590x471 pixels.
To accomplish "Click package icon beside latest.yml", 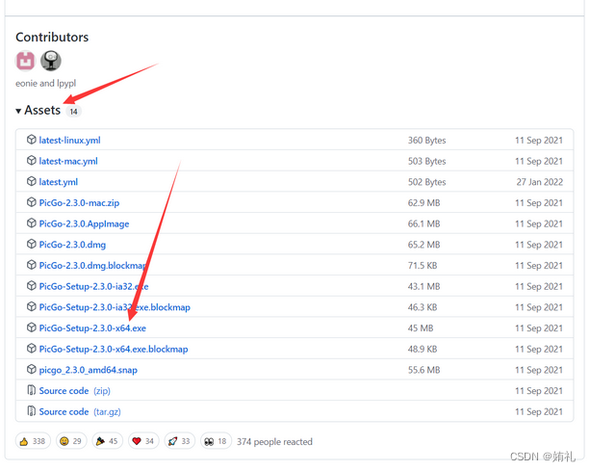I will [31, 181].
